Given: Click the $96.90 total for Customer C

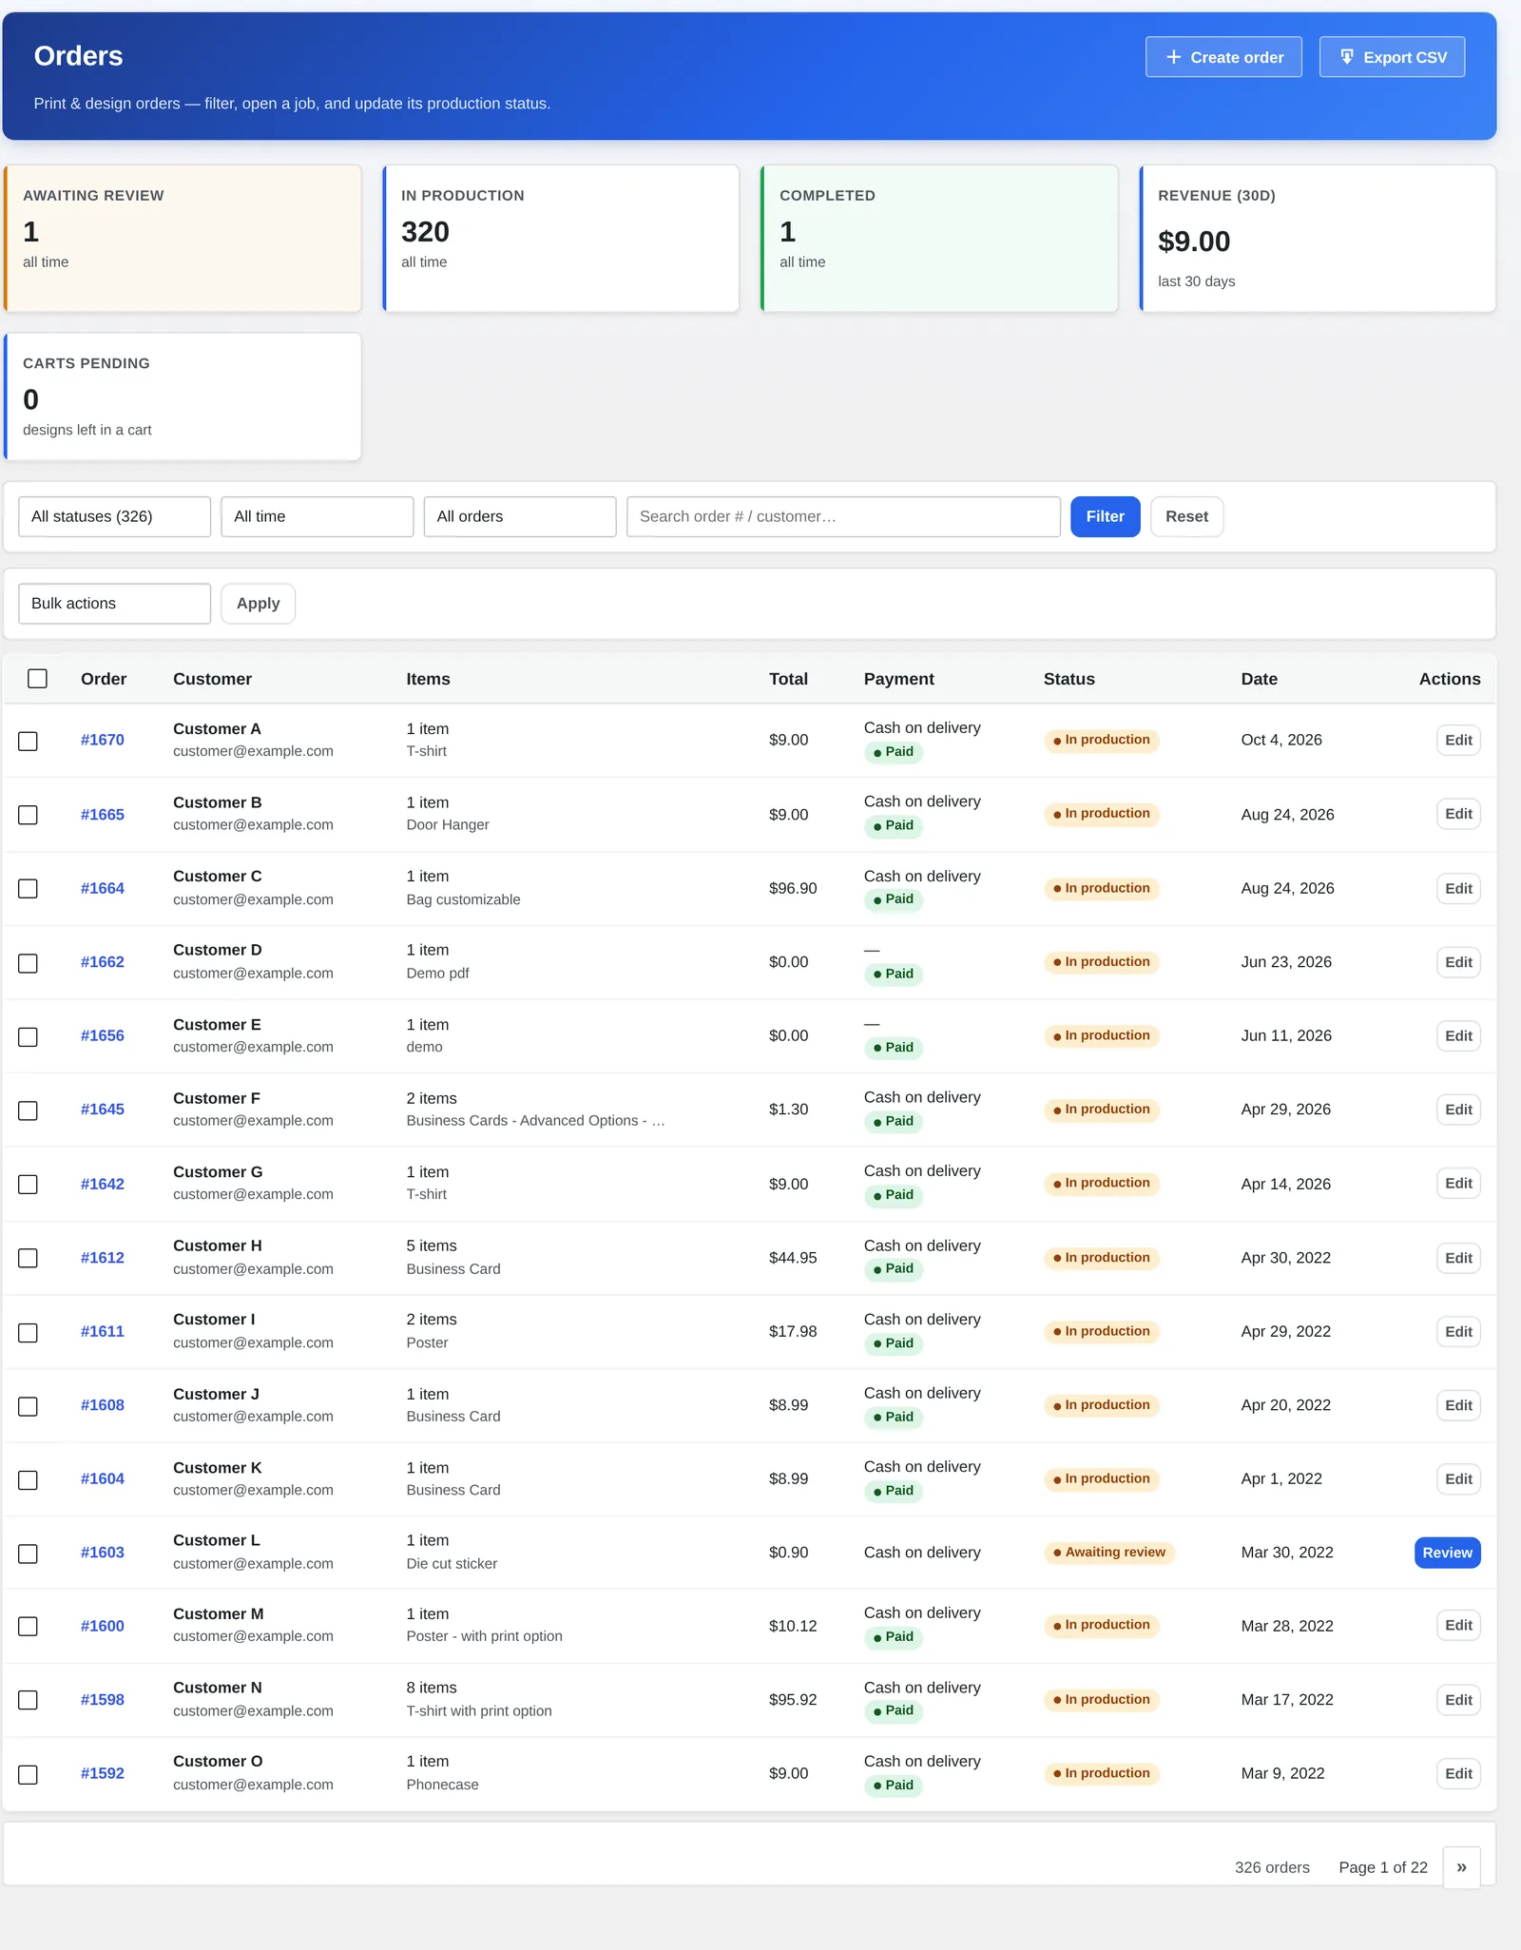Looking at the screenshot, I should coord(793,889).
